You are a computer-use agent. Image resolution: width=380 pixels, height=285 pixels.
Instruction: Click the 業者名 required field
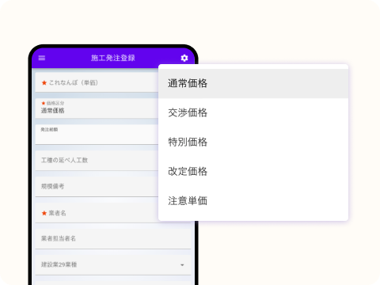point(97,213)
